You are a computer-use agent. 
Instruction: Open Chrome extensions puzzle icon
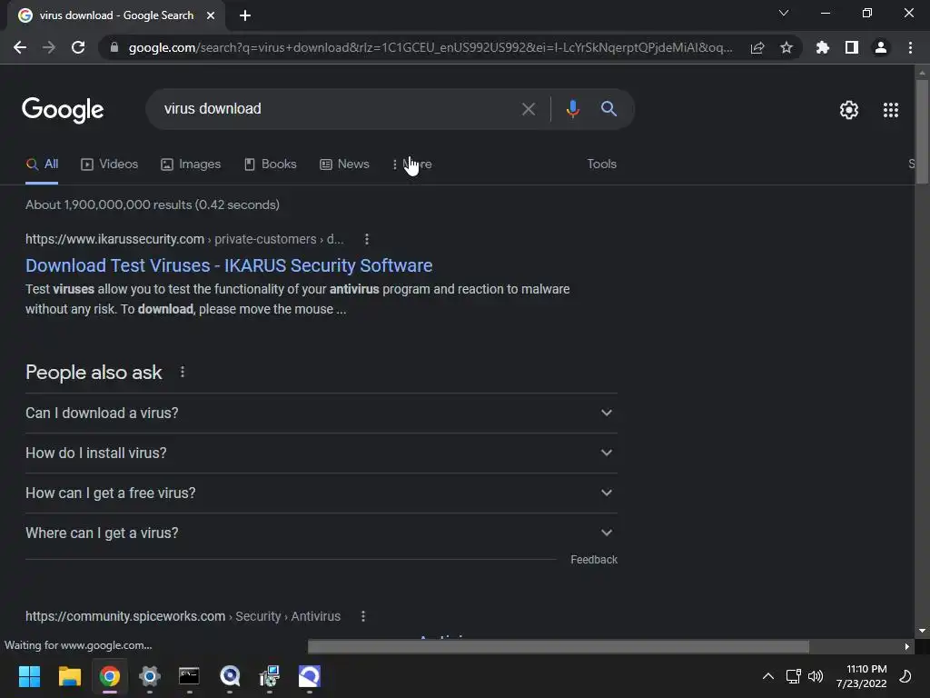(x=823, y=47)
